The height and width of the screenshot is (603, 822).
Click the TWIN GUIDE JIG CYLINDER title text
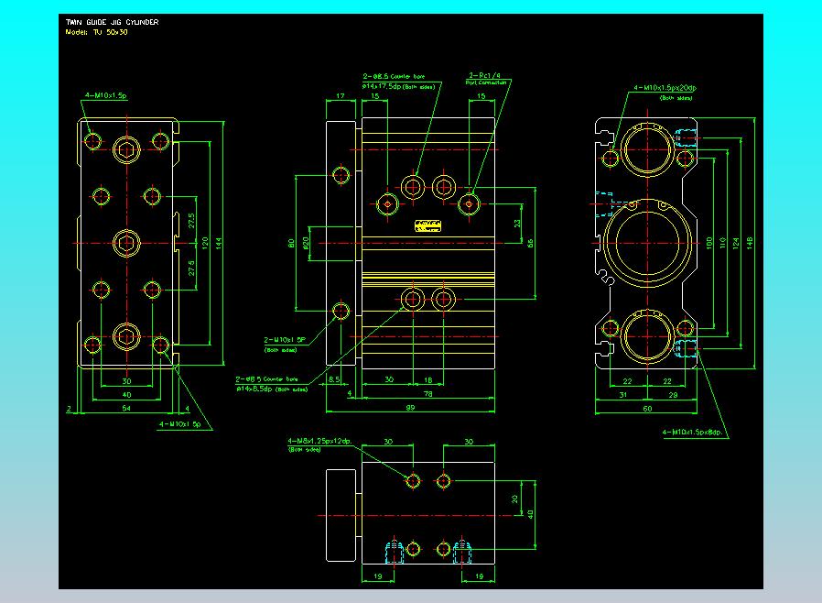point(112,22)
